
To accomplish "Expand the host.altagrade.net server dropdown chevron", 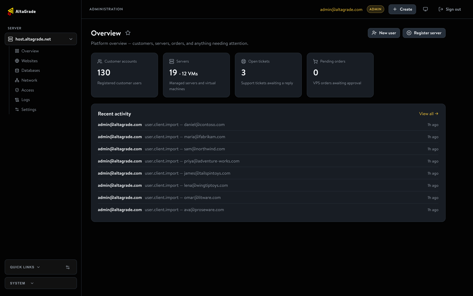I will [71, 39].
